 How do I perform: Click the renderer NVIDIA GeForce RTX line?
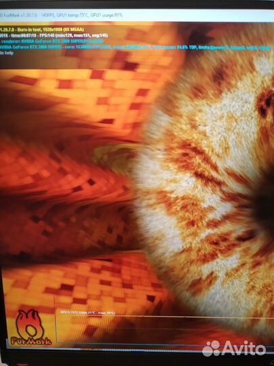51,41
